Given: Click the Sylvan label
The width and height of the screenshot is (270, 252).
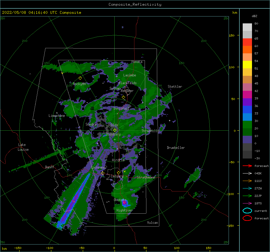Looking at the screenshot, I should click(x=115, y=88).
